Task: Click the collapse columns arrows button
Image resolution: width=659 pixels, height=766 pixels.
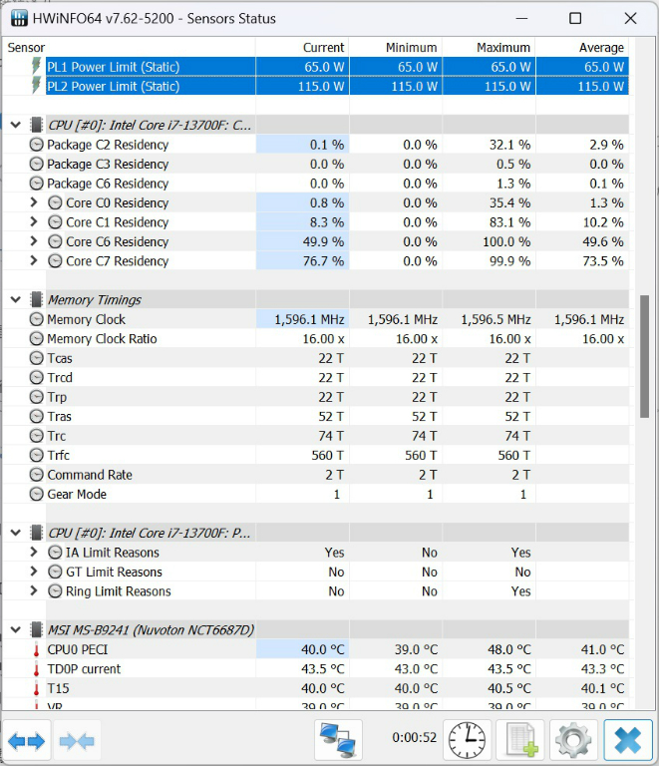Action: click(x=78, y=741)
